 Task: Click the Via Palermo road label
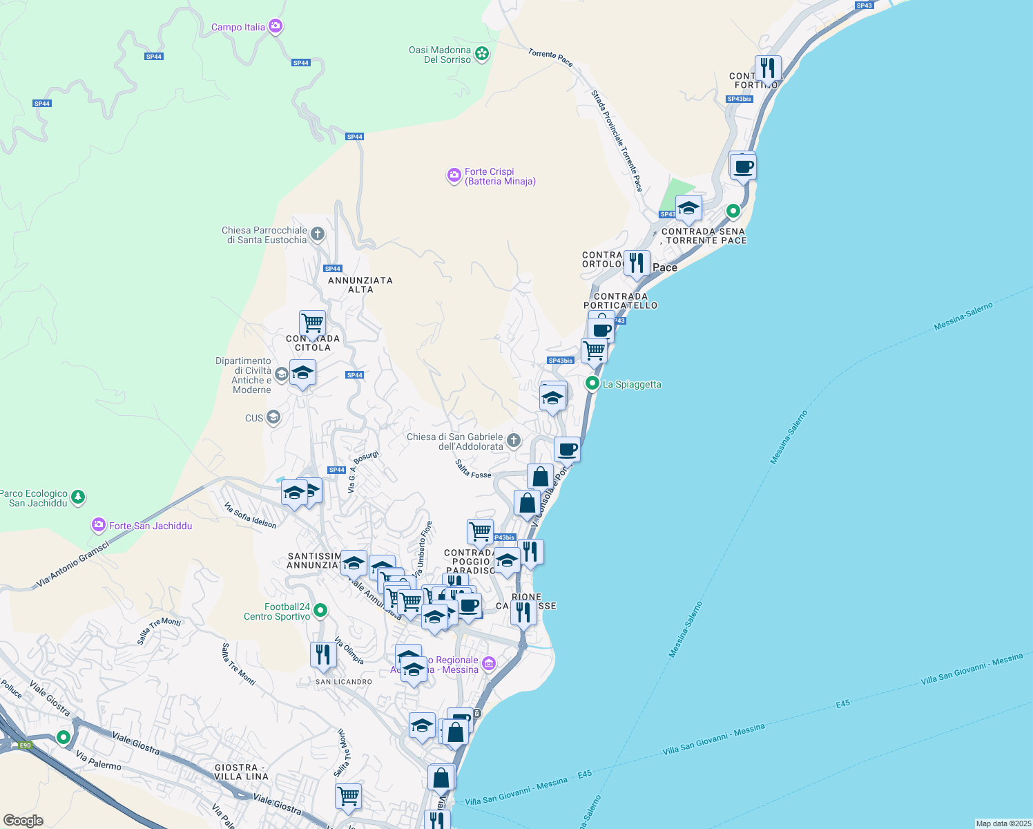[x=99, y=761]
